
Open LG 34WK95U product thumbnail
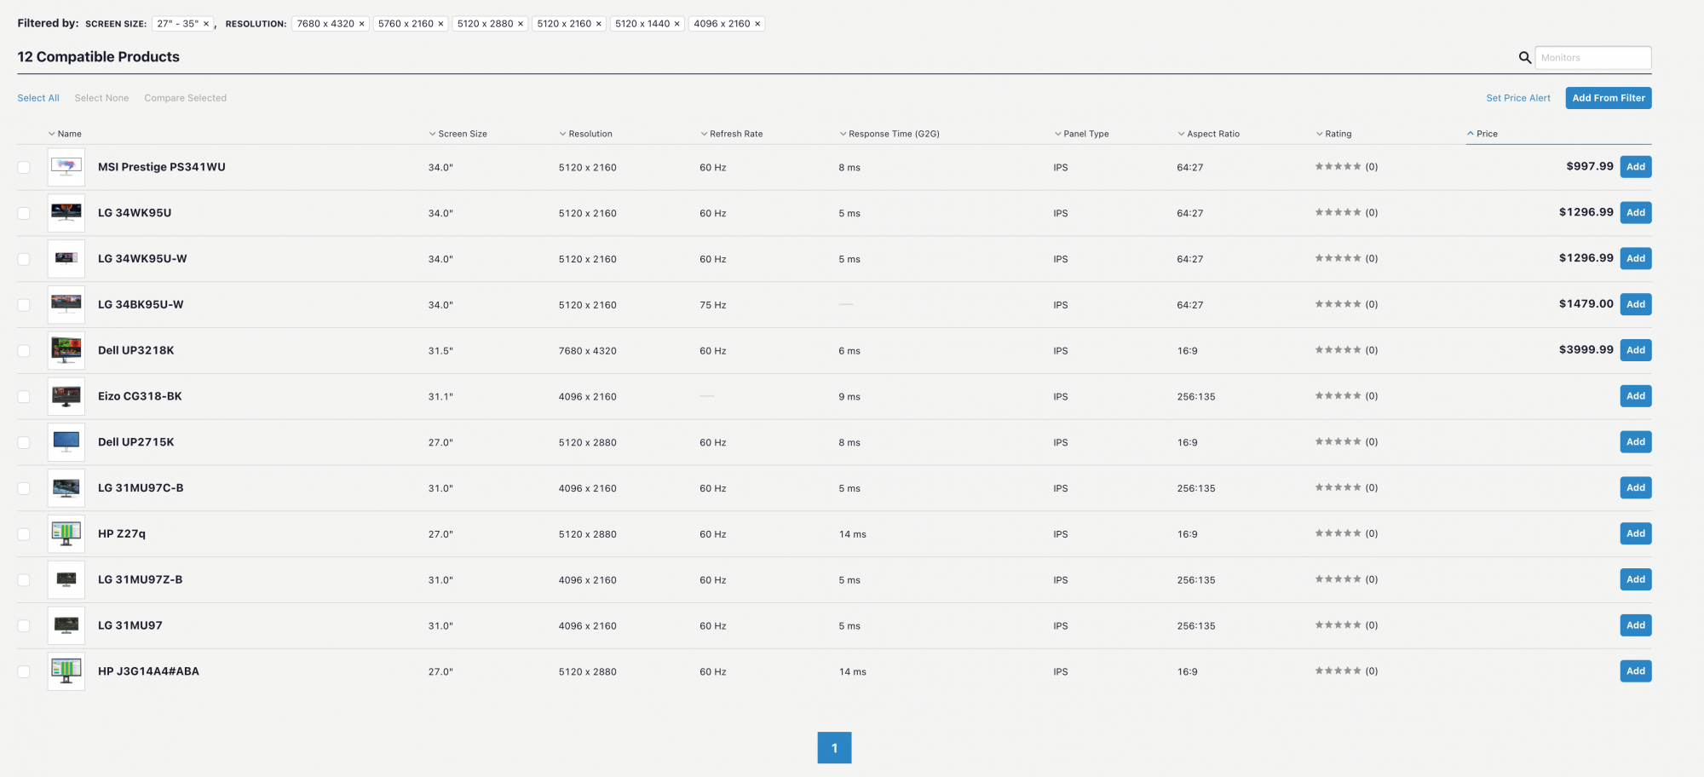pyautogui.click(x=66, y=213)
